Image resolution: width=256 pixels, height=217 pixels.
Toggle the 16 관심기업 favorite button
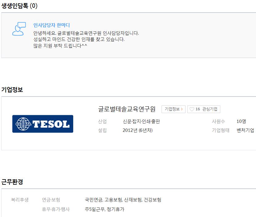[204, 109]
